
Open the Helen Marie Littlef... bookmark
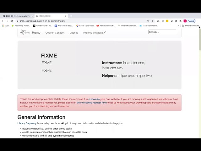click(x=128, y=26)
